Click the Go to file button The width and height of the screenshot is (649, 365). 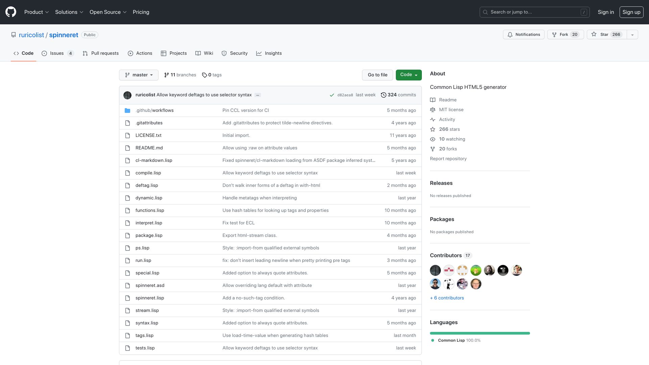(x=378, y=75)
